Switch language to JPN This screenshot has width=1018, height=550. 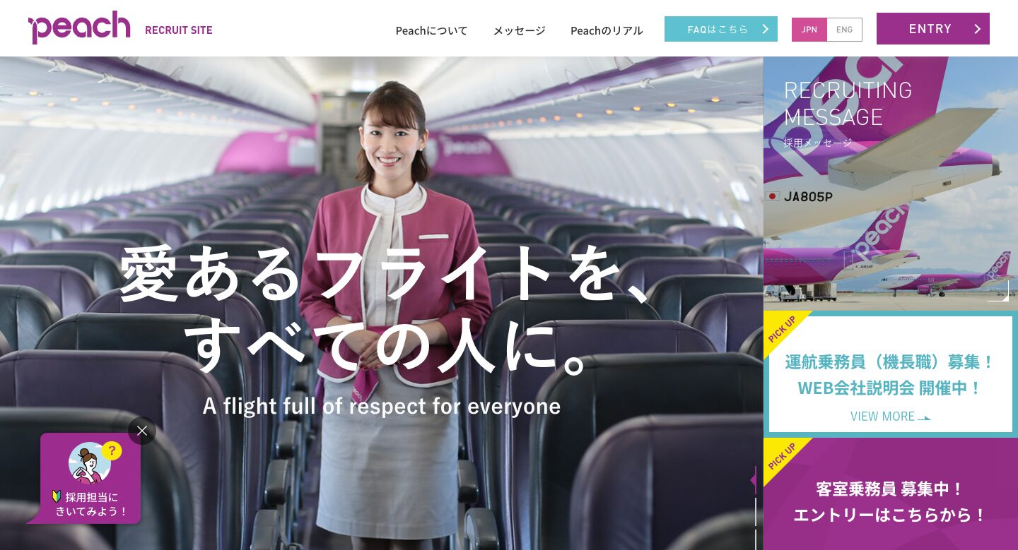coord(809,30)
